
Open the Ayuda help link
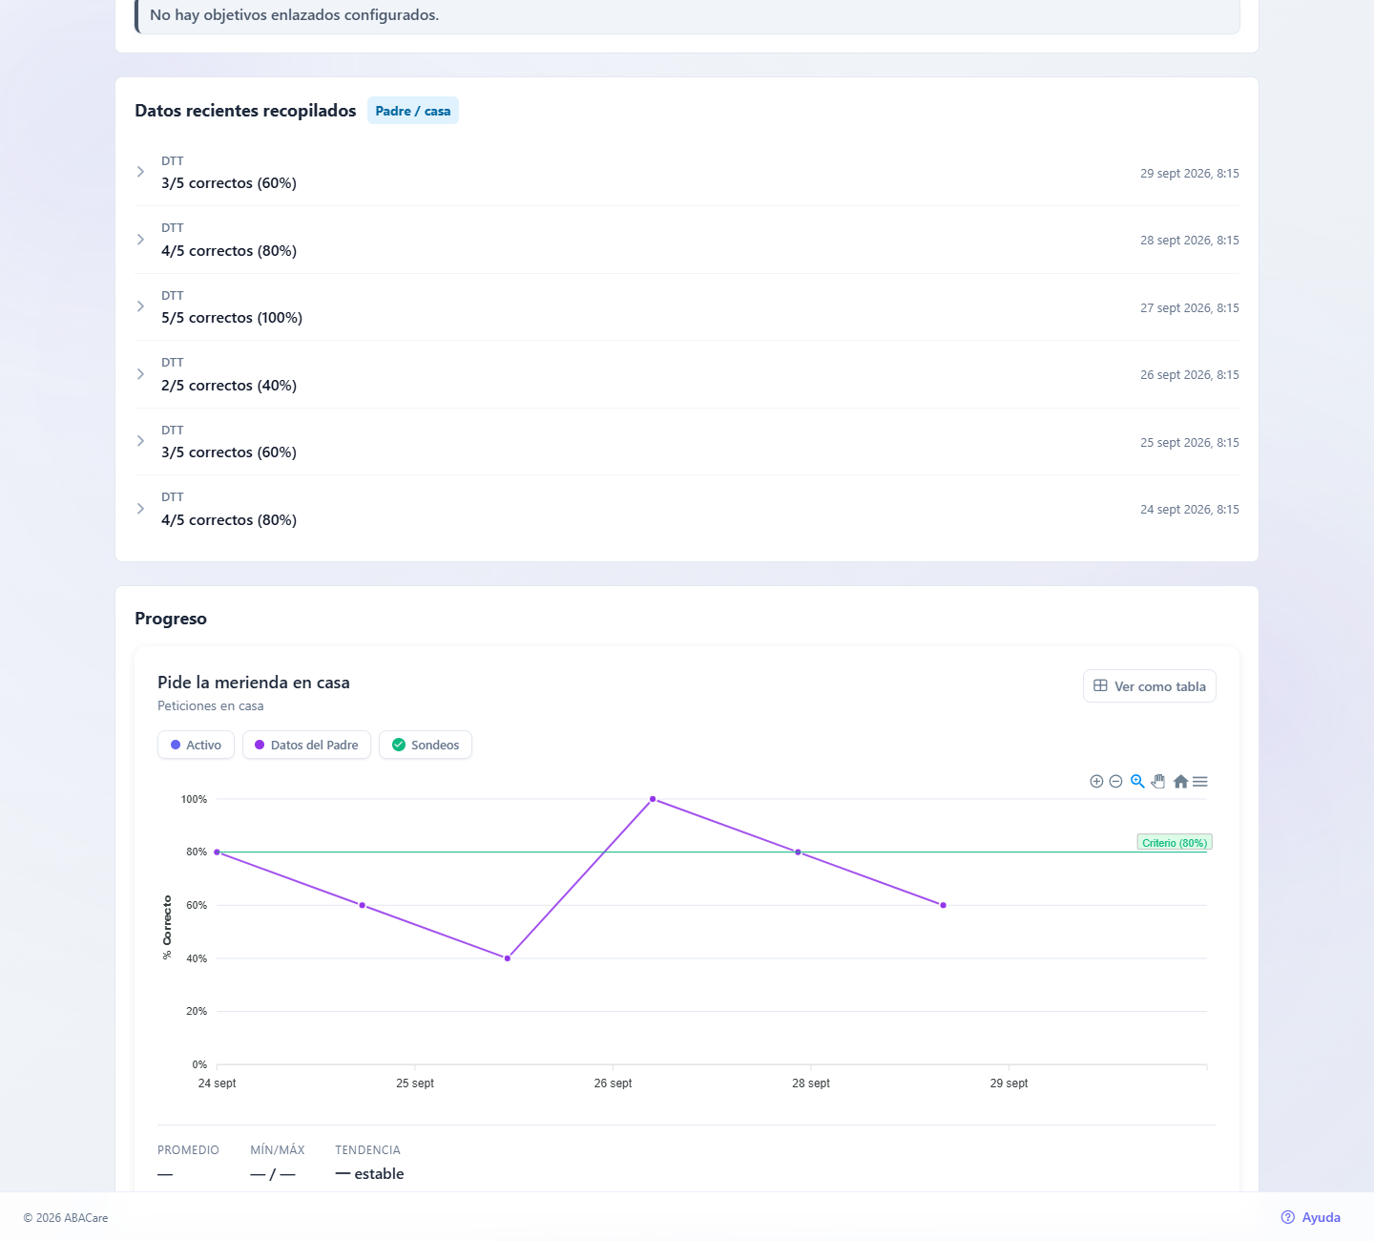coord(1311,1217)
